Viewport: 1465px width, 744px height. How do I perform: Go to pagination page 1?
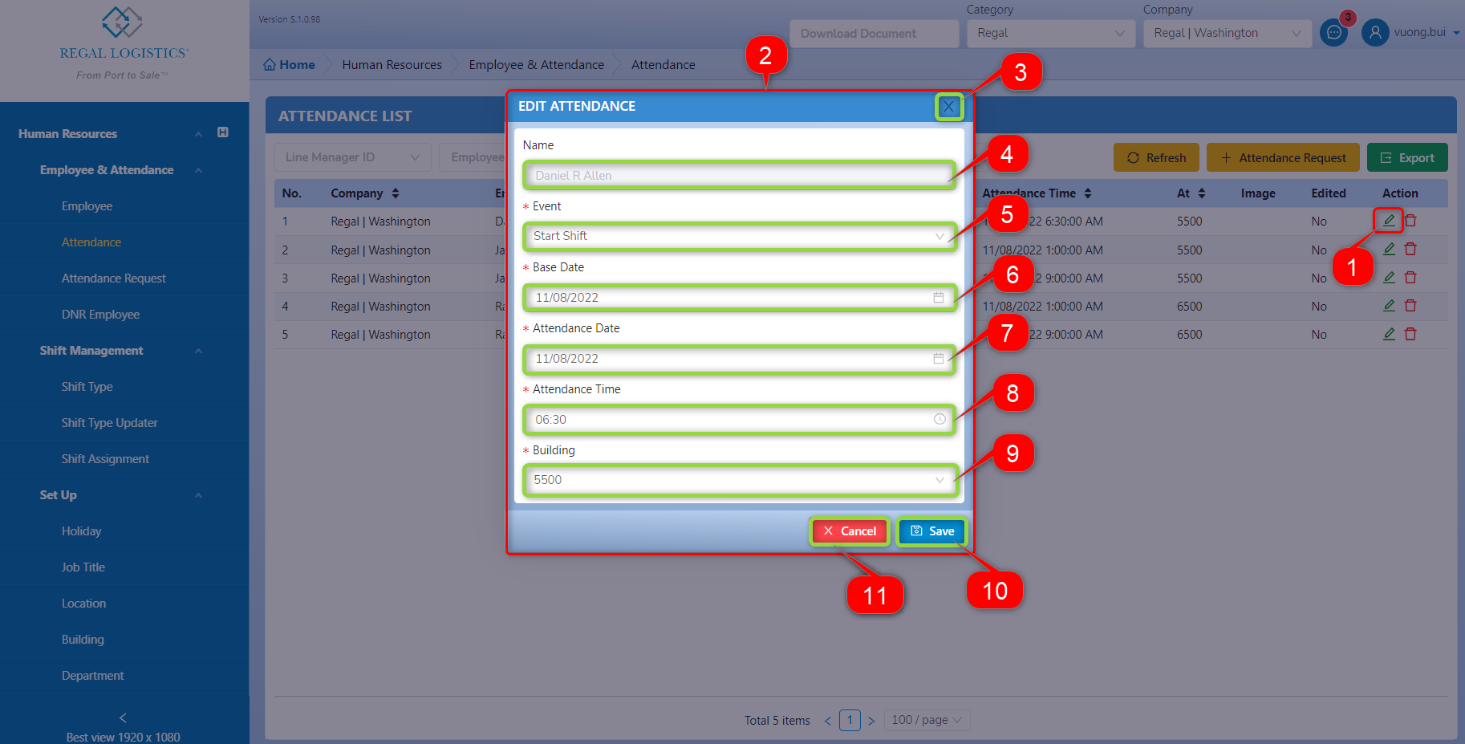850,720
